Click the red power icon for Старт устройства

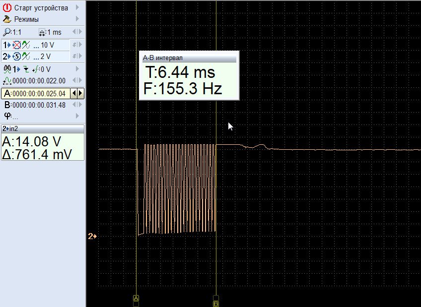[x=7, y=8]
